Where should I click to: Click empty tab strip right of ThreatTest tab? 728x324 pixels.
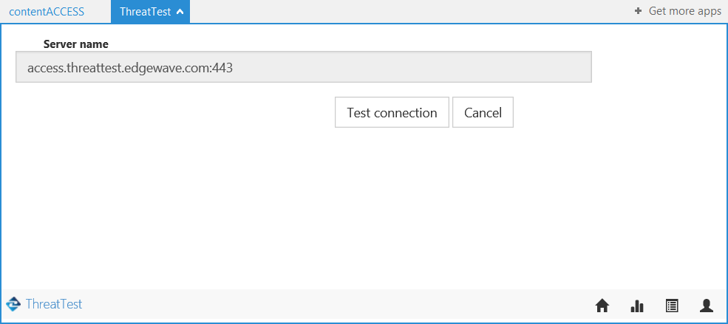click(x=406, y=12)
